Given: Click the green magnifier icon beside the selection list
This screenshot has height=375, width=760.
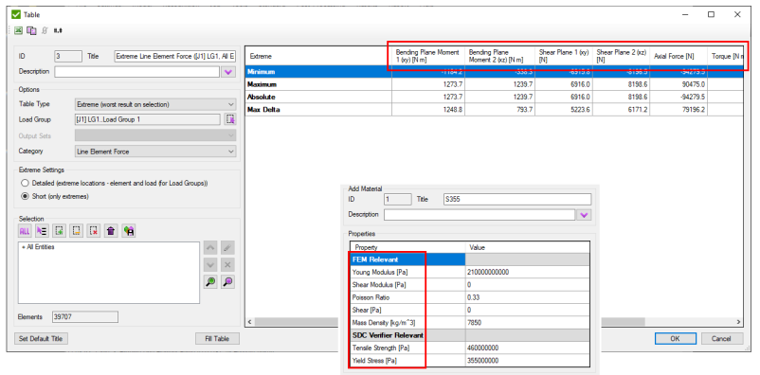Looking at the screenshot, I should click(x=210, y=282).
